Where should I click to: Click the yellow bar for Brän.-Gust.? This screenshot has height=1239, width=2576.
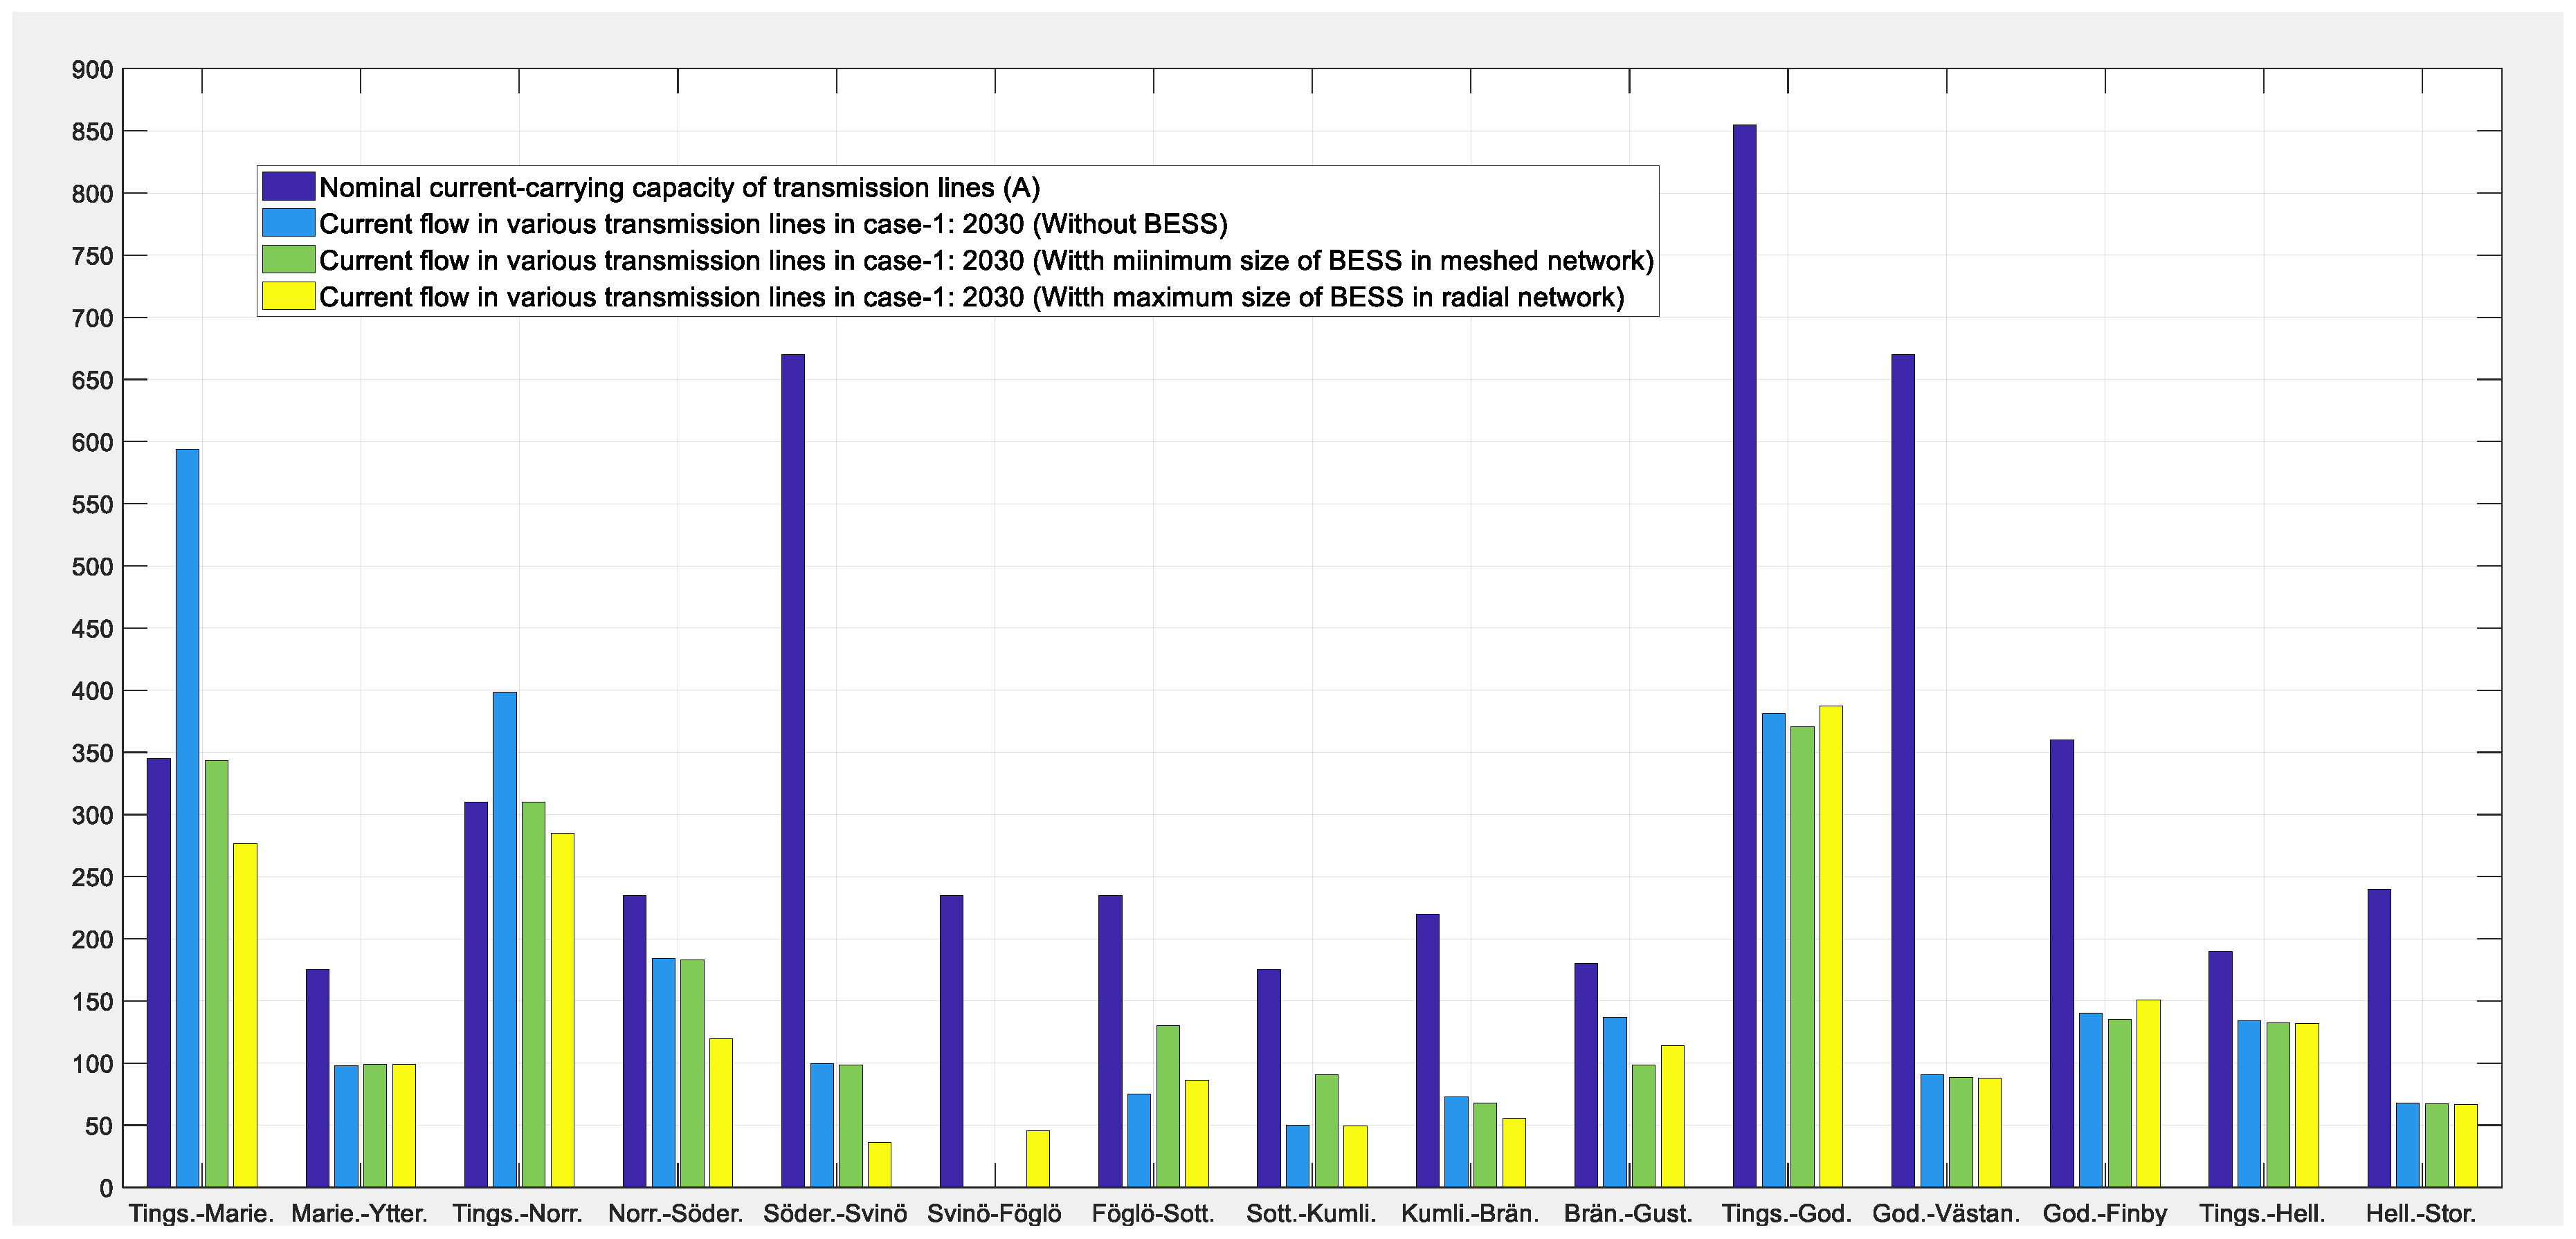pyautogui.click(x=1672, y=1116)
